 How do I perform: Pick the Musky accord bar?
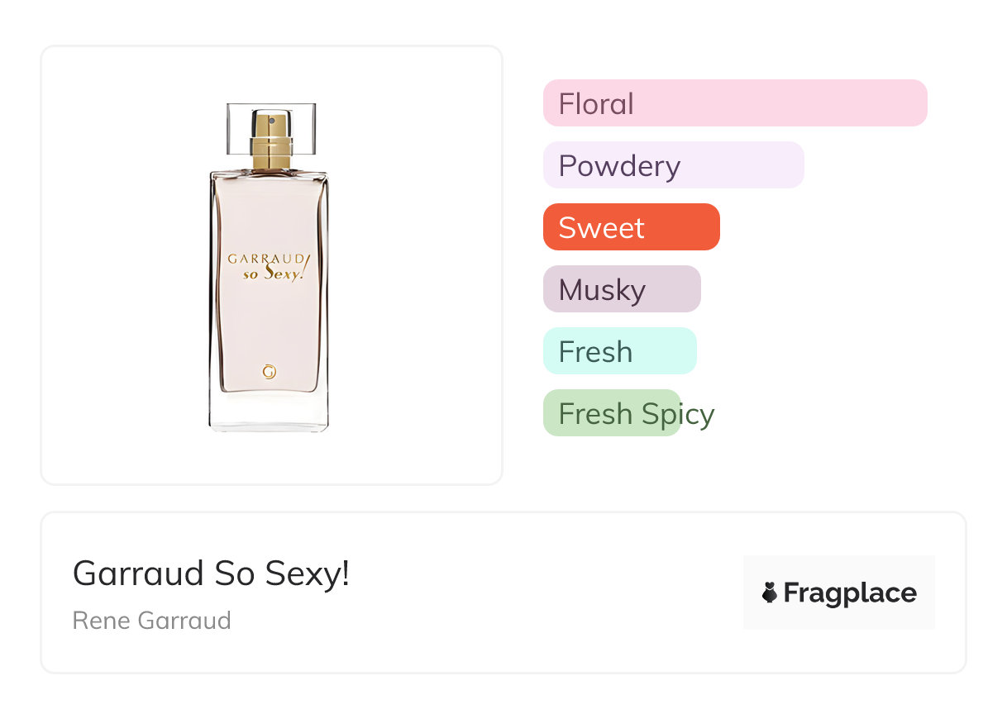621,289
